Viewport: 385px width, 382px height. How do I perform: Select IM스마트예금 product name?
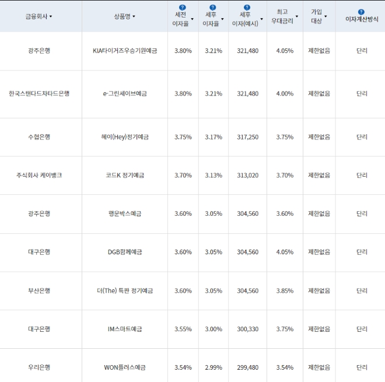click(125, 329)
